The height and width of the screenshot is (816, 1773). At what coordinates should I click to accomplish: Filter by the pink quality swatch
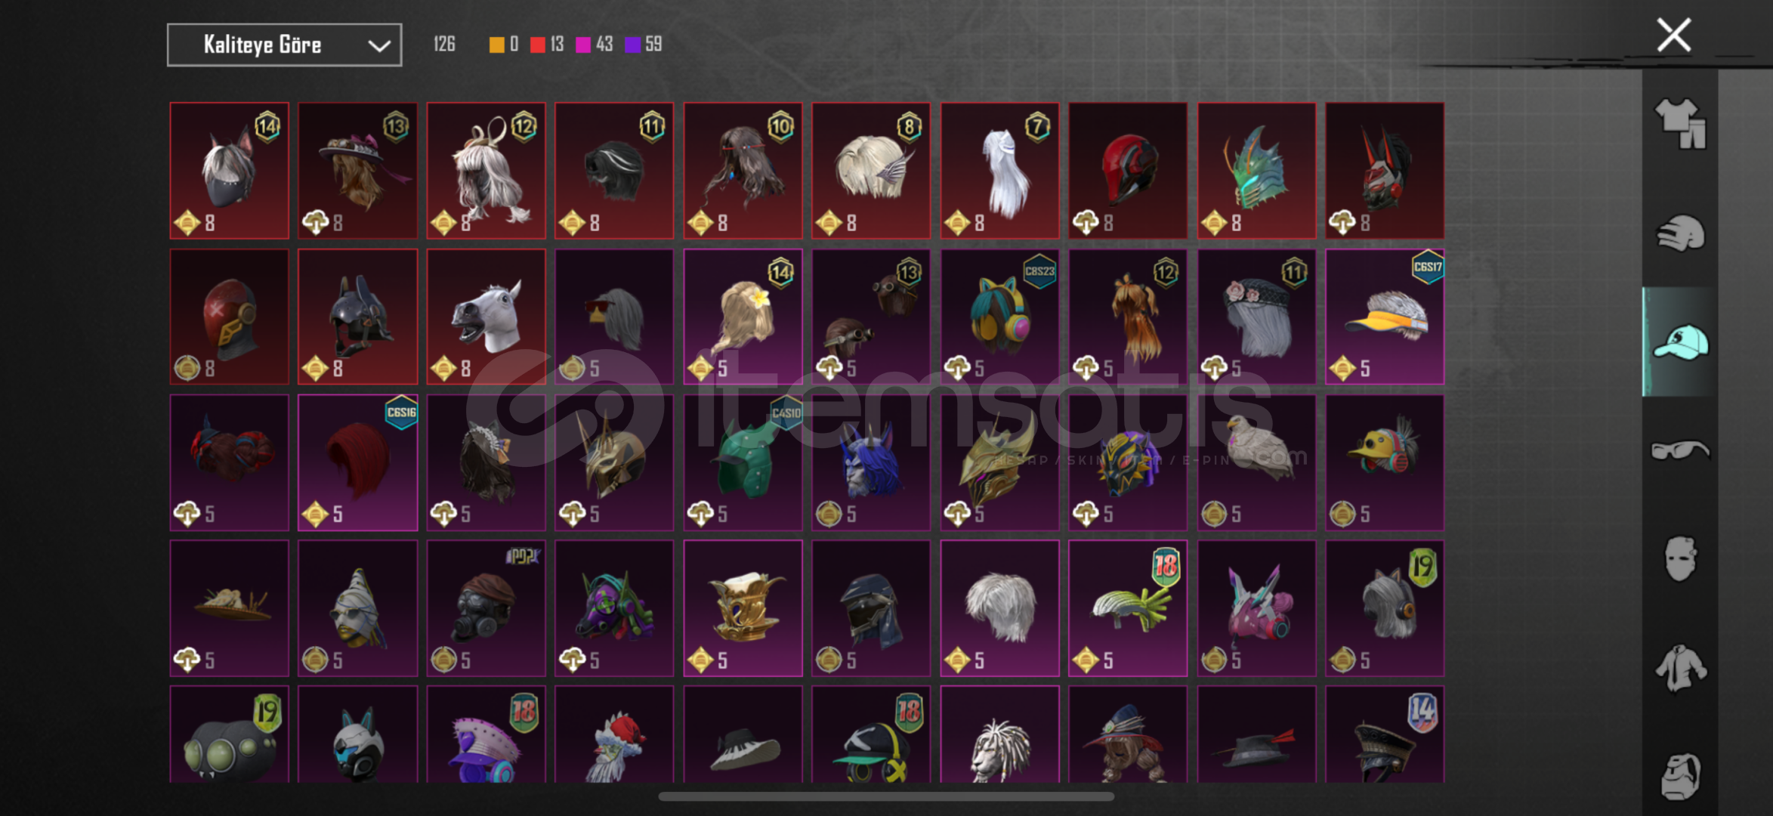tap(582, 45)
